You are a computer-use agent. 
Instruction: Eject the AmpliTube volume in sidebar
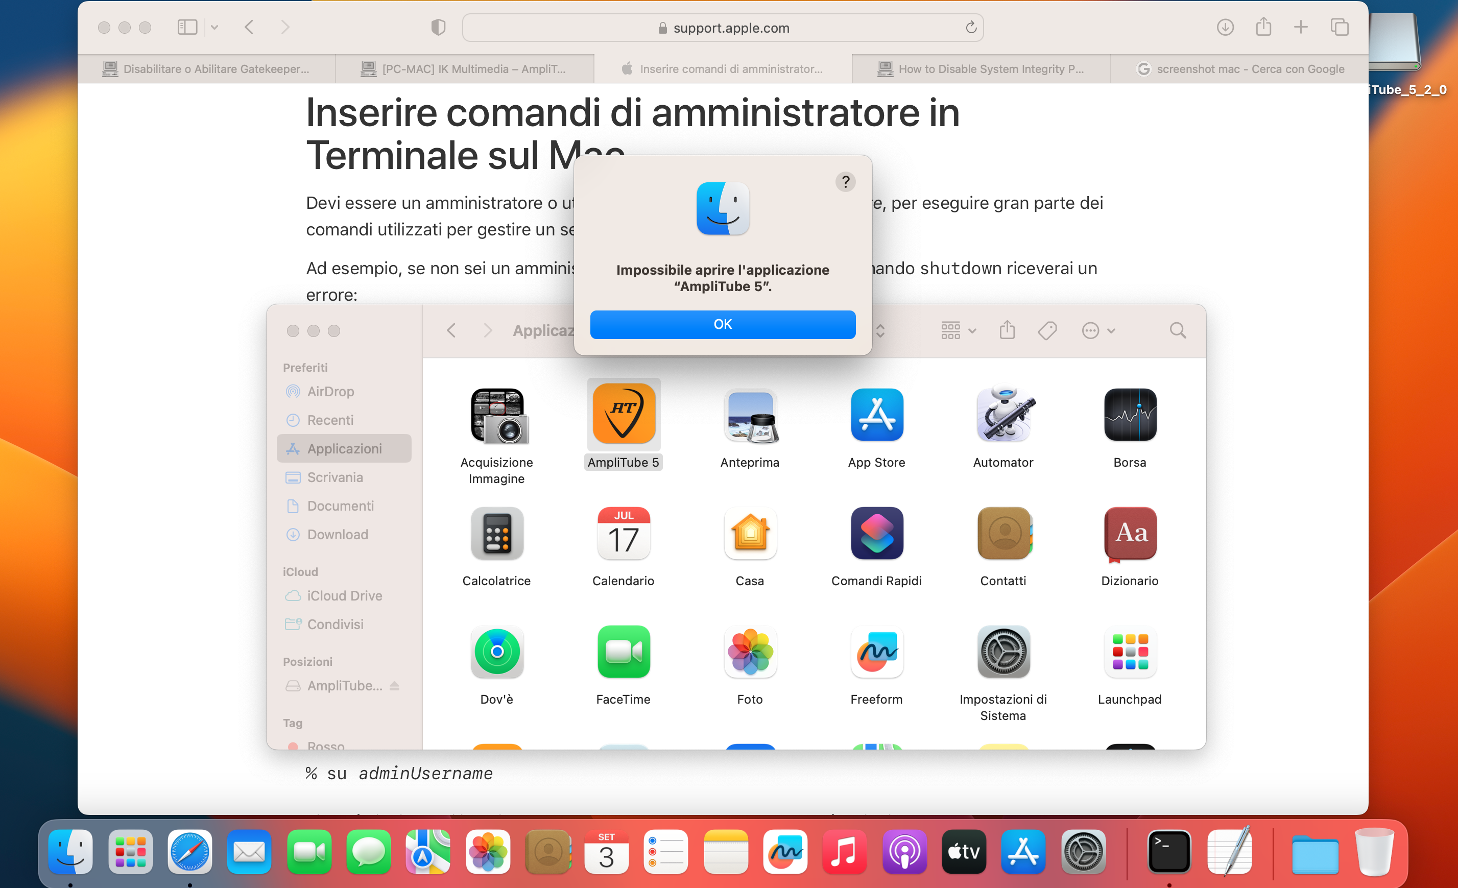(395, 686)
